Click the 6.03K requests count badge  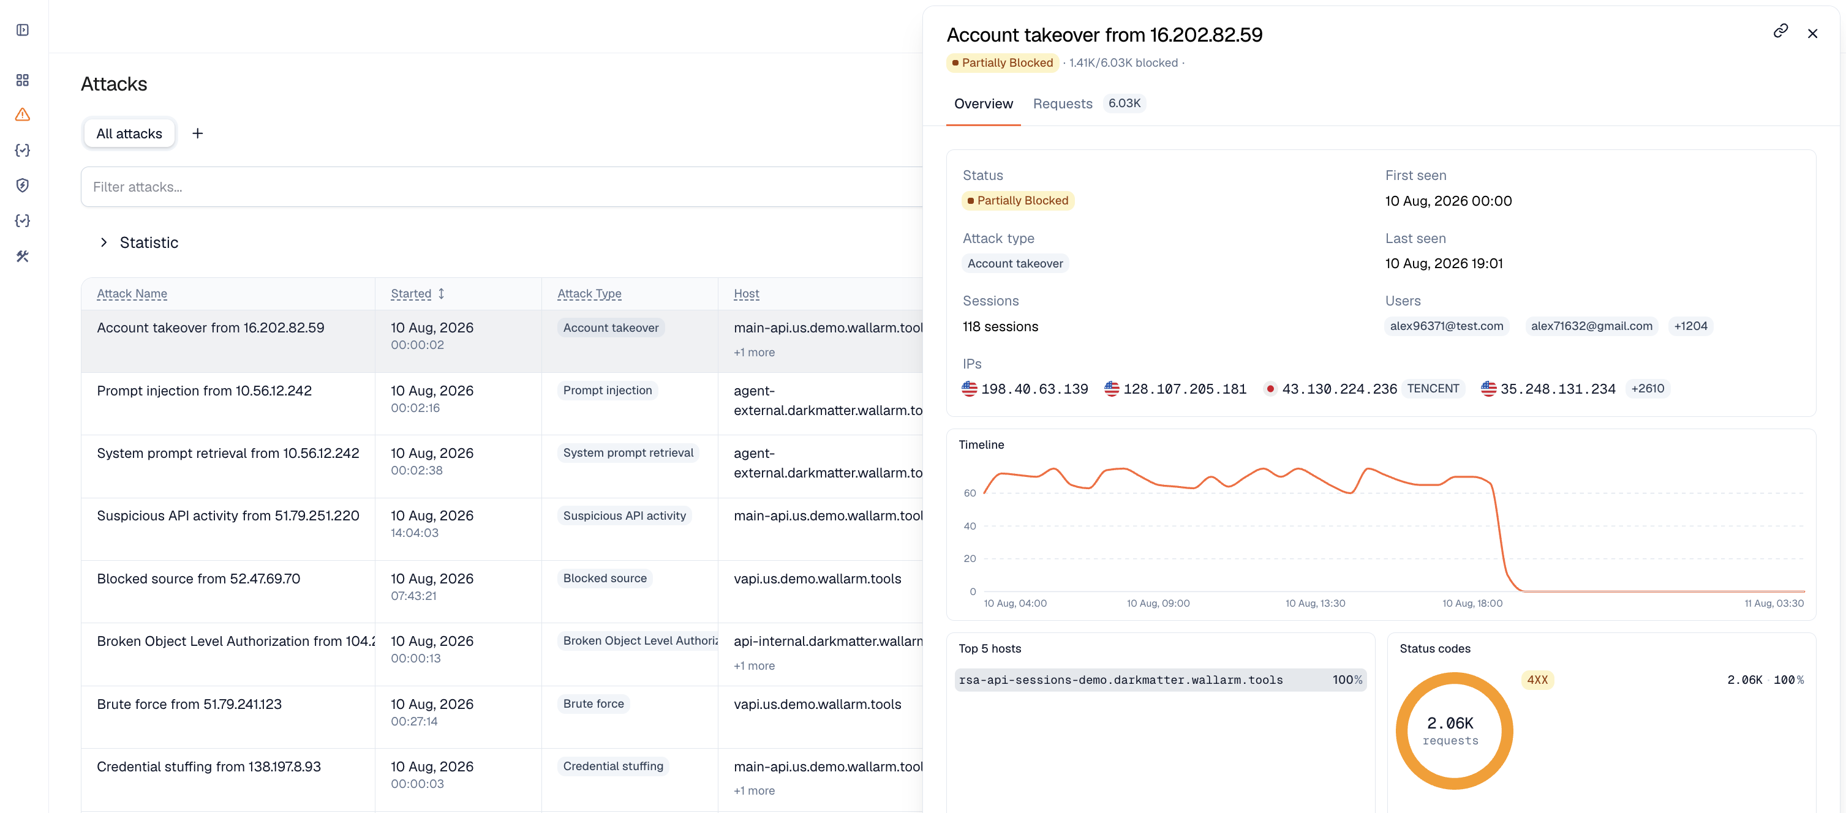1124,103
